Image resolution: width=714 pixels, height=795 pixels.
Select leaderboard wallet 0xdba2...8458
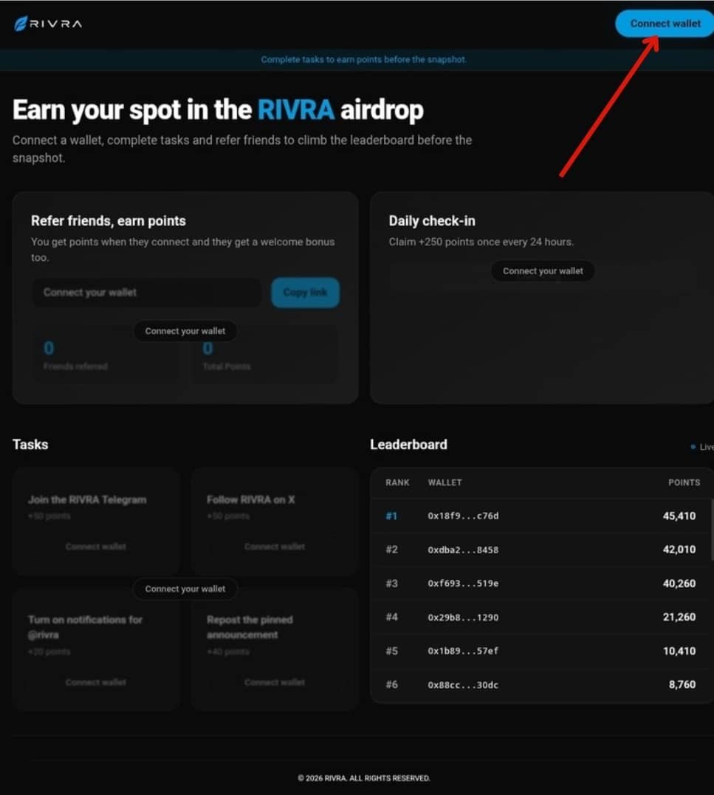coord(463,550)
